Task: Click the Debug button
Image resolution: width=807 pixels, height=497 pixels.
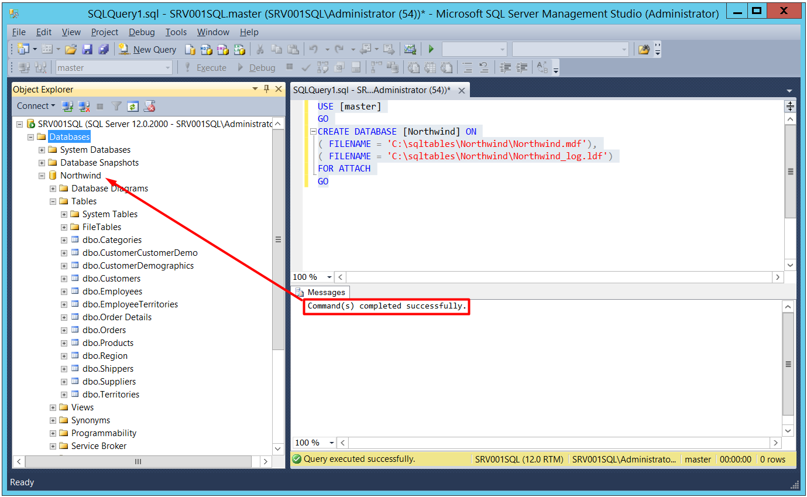Action: tap(256, 68)
